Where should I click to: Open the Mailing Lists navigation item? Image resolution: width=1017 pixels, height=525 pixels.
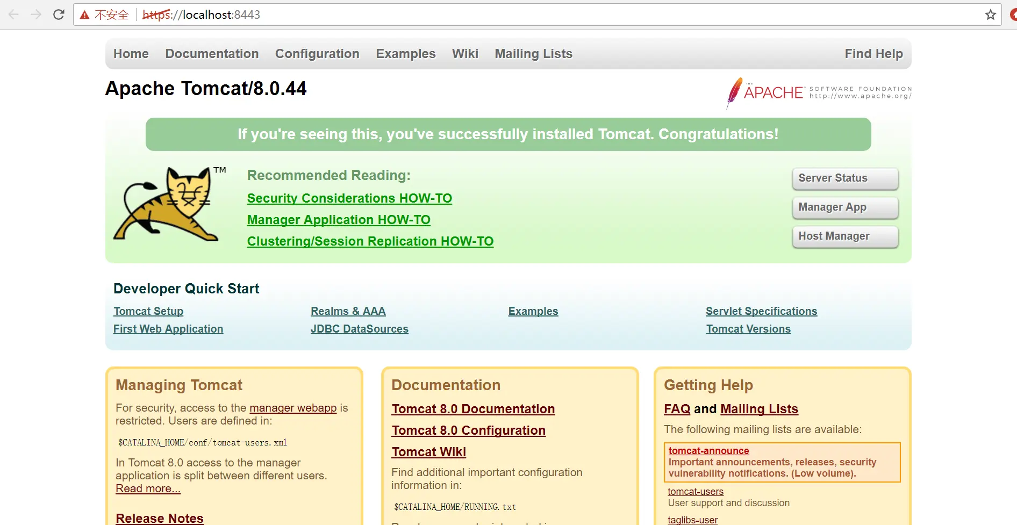(x=534, y=54)
